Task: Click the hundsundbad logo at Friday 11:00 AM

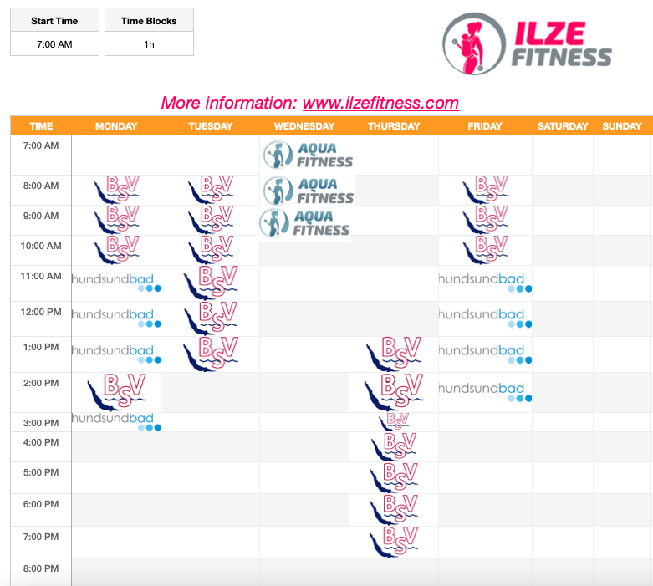Action: pos(485,283)
